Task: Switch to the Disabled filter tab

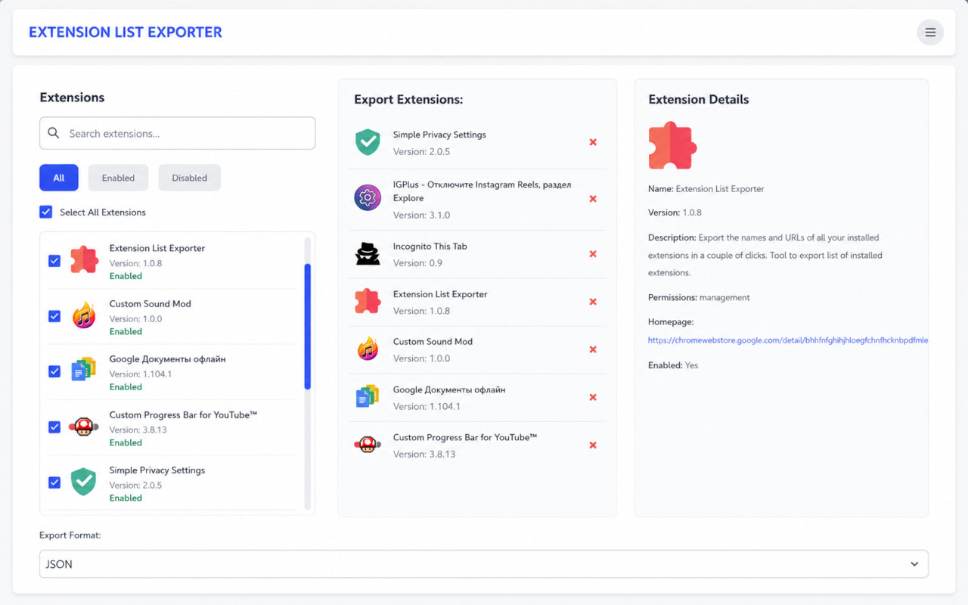Action: [189, 178]
